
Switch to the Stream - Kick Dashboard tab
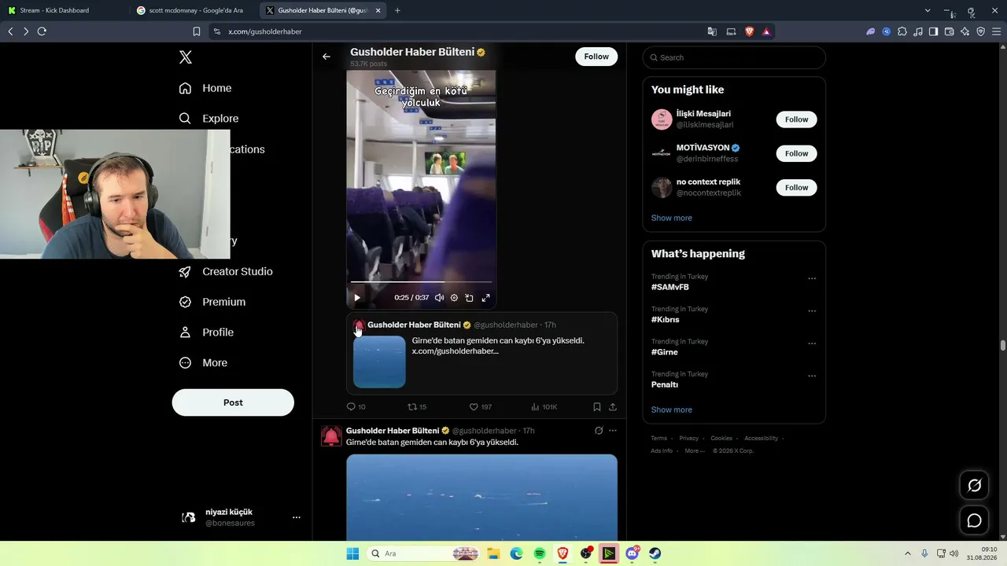pyautogui.click(x=64, y=10)
